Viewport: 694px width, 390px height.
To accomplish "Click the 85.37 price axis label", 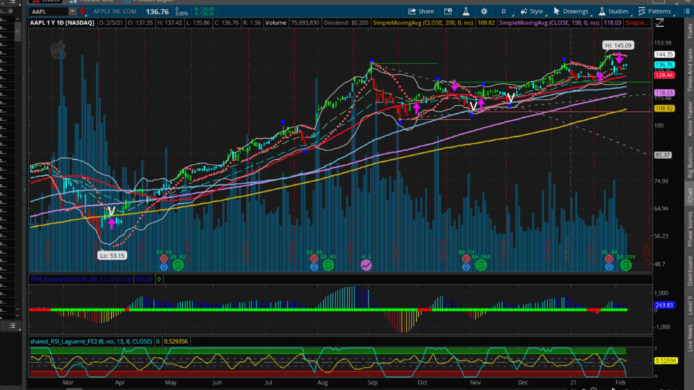I will tap(663, 155).
